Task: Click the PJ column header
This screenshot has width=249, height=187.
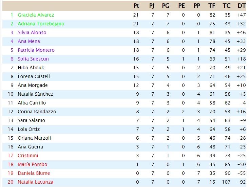Action: pos(152,6)
